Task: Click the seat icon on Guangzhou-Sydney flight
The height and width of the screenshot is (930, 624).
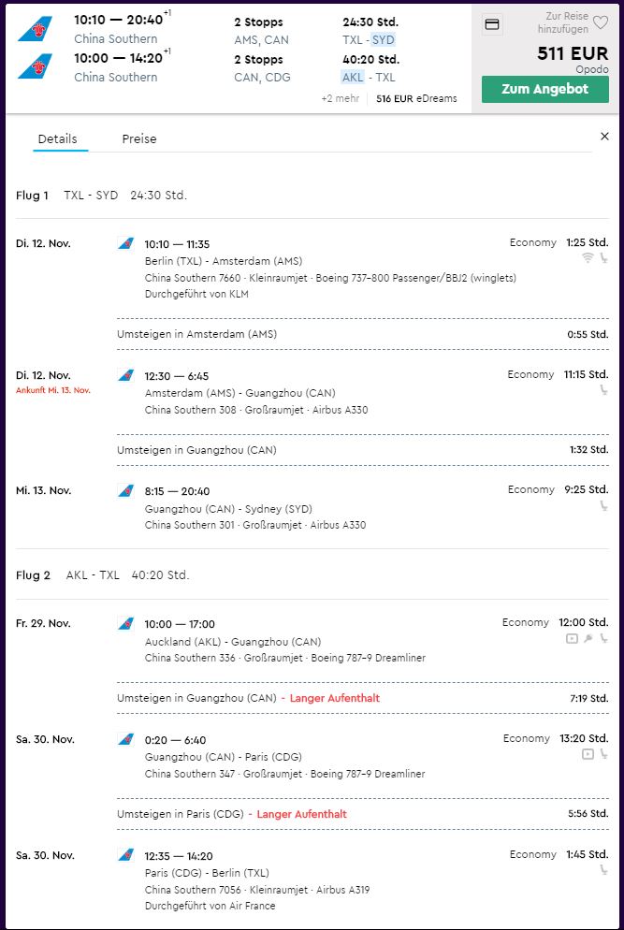Action: point(603,506)
